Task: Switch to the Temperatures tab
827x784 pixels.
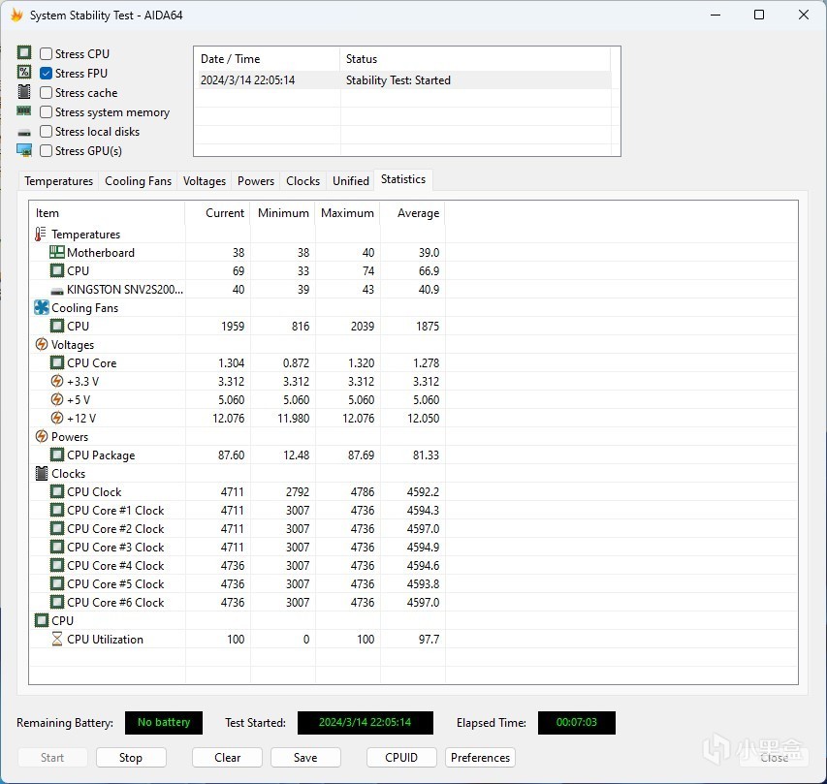Action: point(59,181)
